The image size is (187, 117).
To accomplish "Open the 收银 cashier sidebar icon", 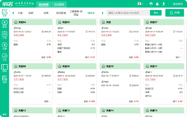I will tap(4, 24).
